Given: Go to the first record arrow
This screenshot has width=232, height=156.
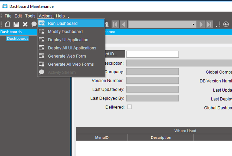Looking at the screenshot, I should pos(115,24).
